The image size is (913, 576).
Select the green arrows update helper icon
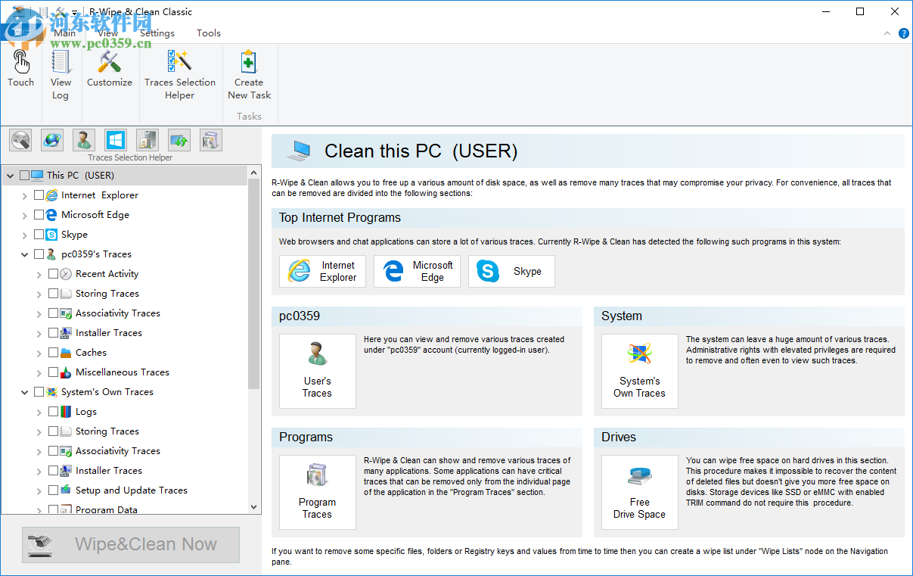pyautogui.click(x=179, y=140)
